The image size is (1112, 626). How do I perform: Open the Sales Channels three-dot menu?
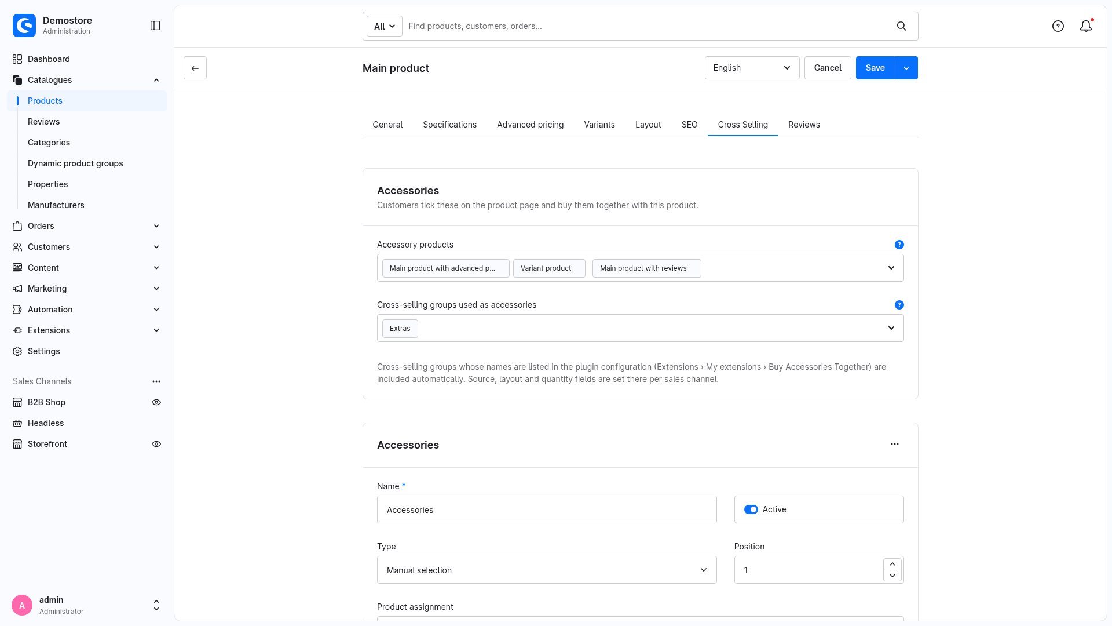point(156,381)
